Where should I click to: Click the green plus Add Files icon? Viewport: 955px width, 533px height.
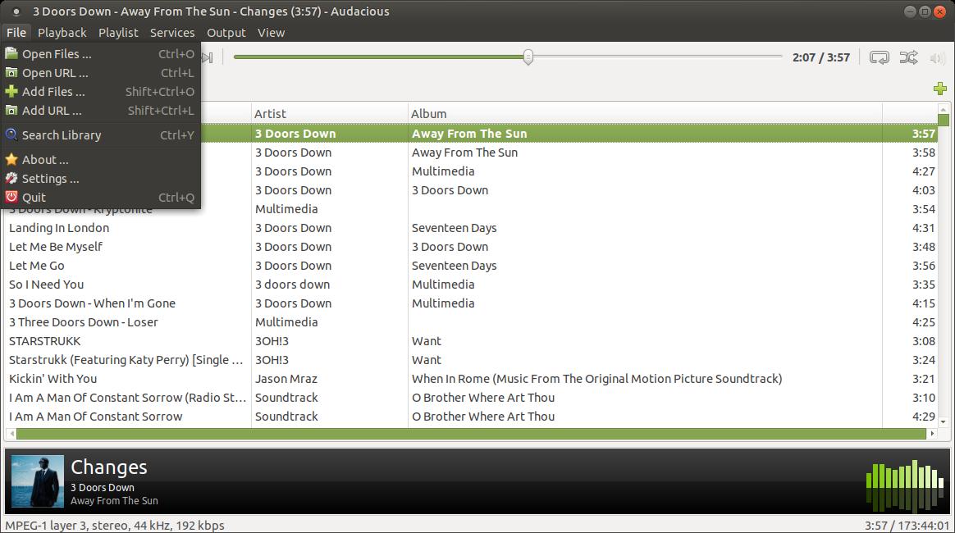coord(11,91)
